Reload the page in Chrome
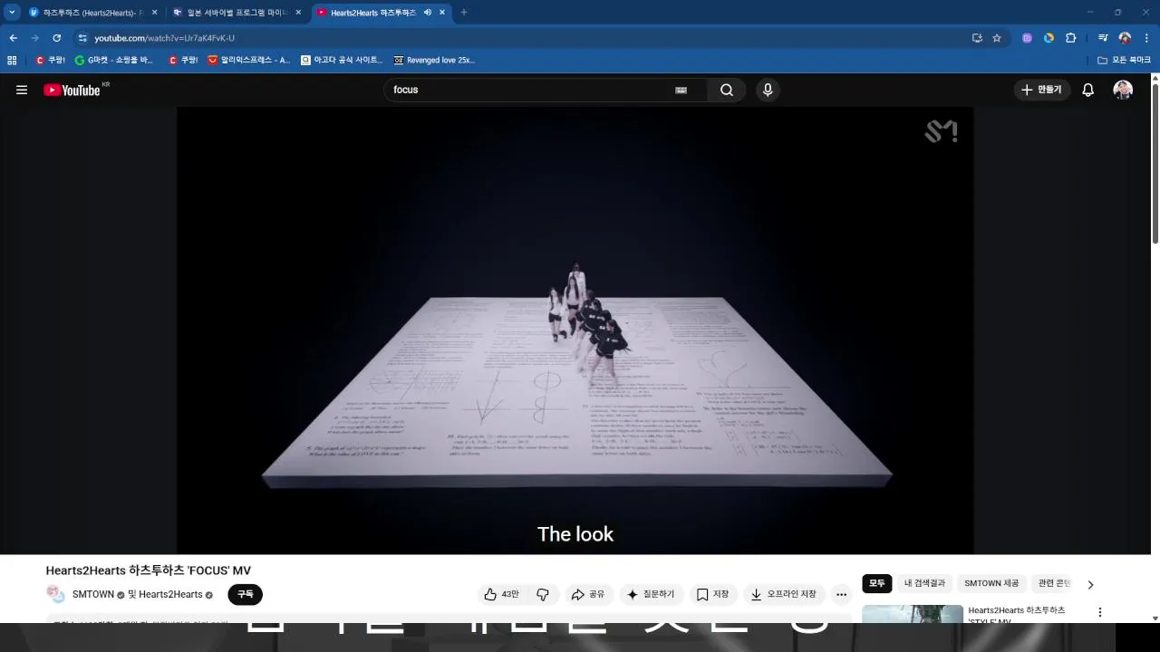1160x652 pixels. point(56,38)
